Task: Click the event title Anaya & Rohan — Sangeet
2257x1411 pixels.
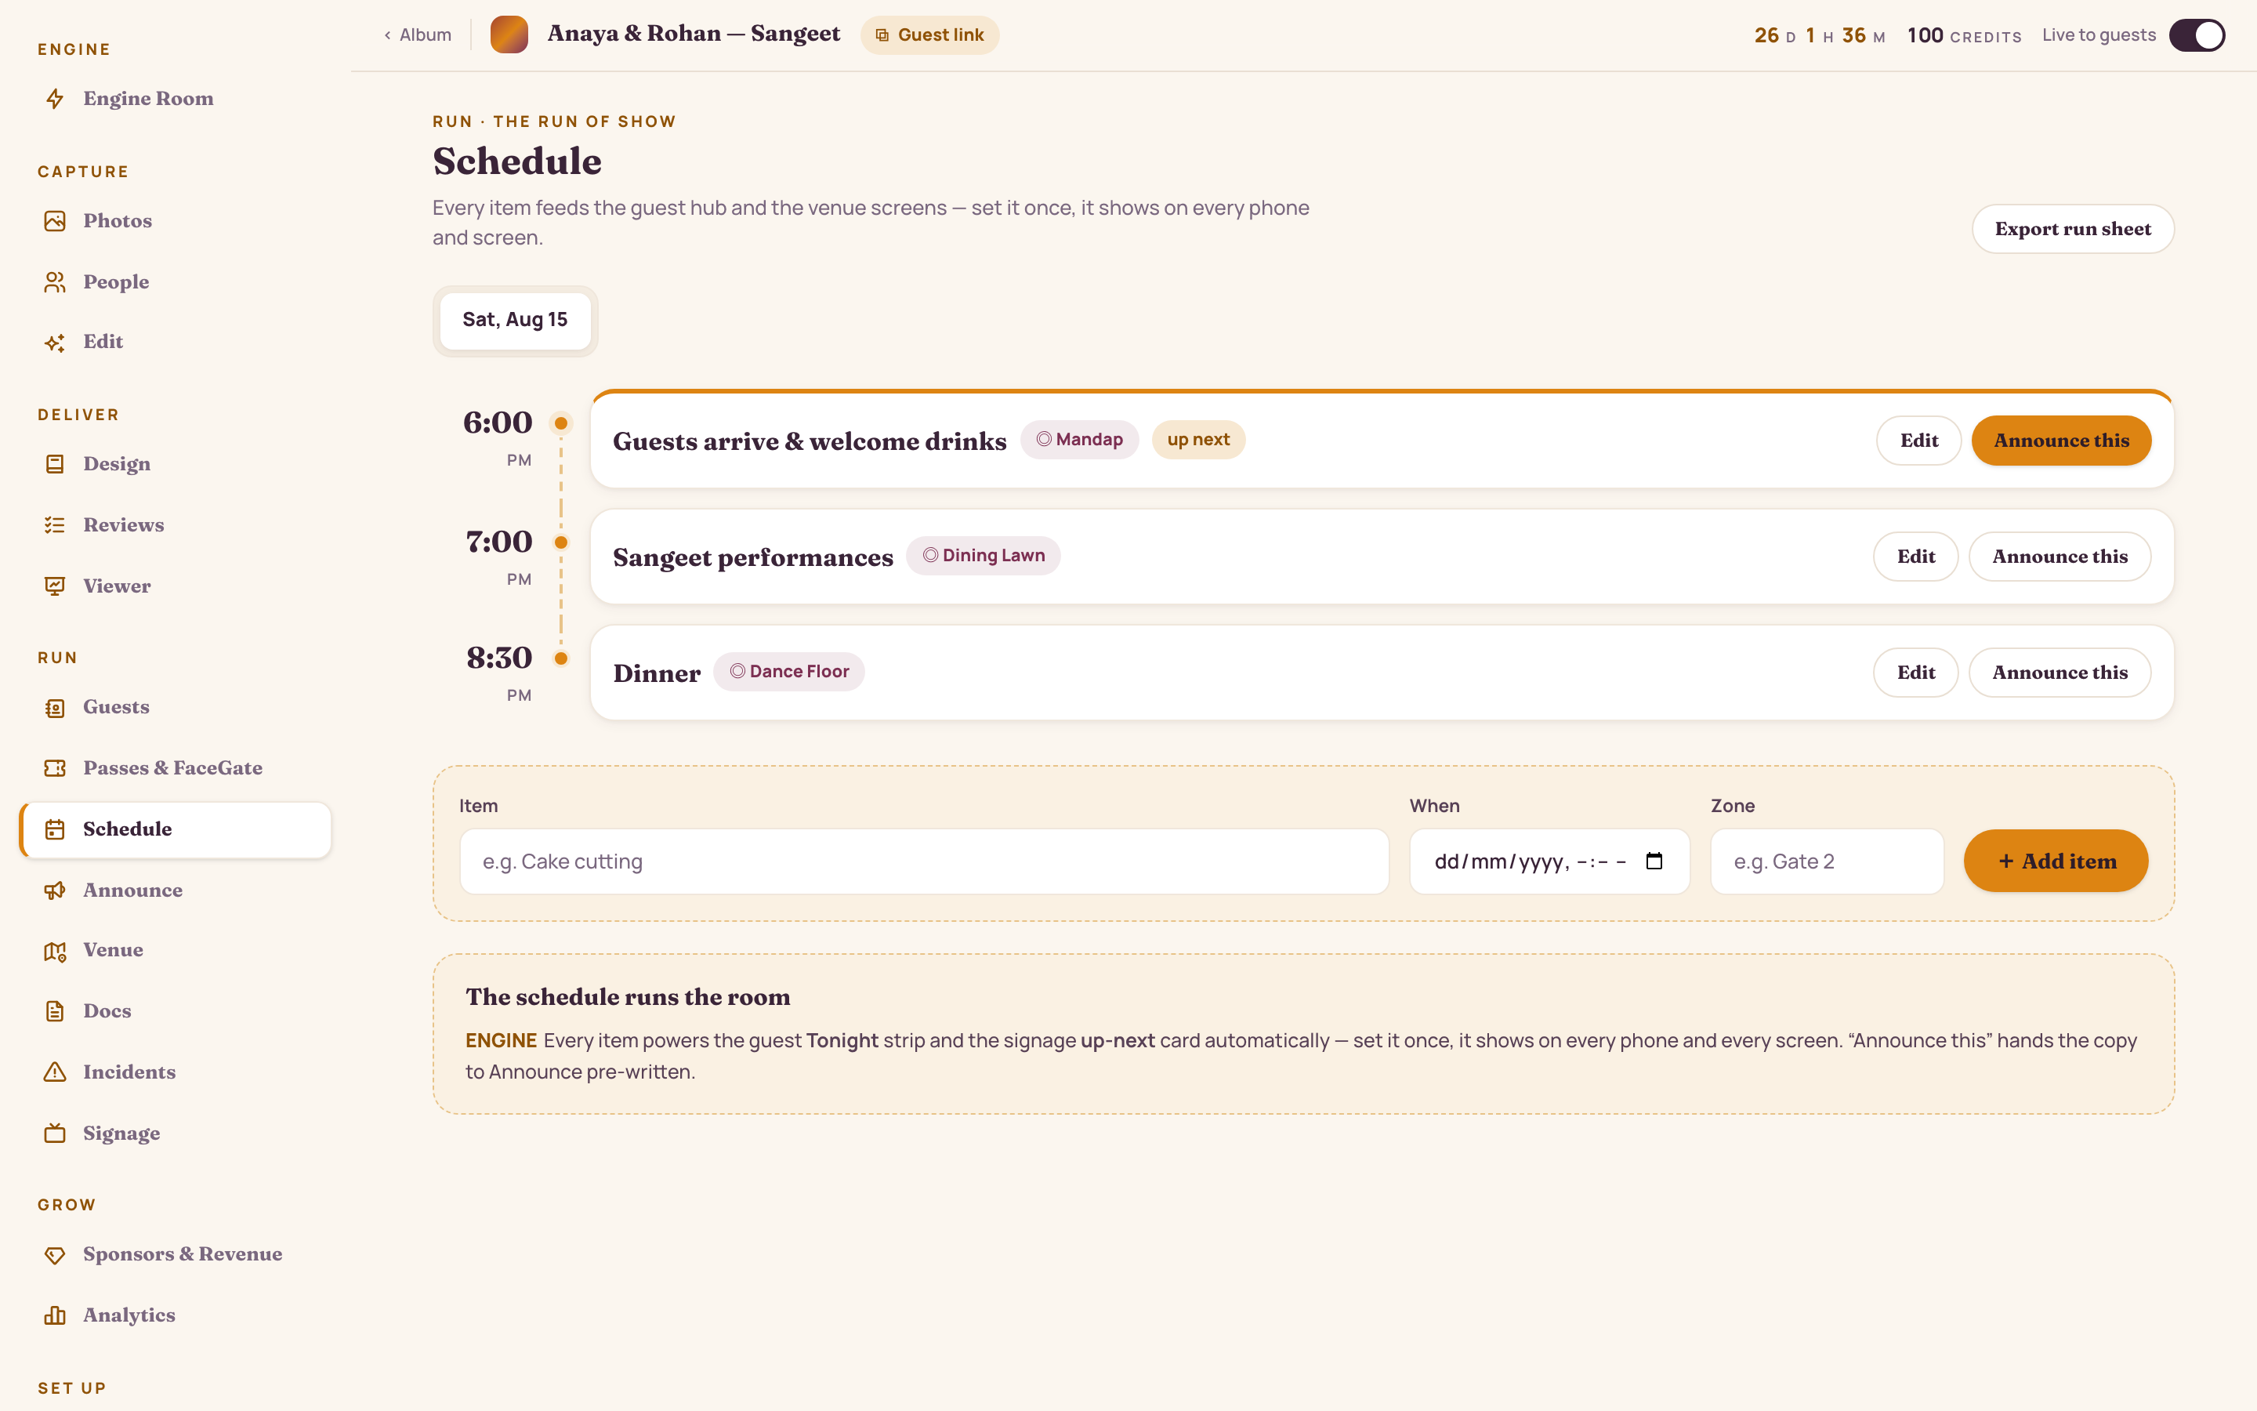Action: click(x=694, y=34)
